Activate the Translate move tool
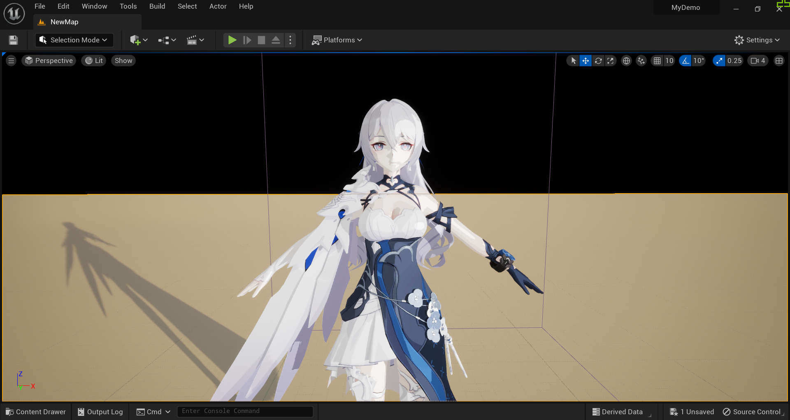Viewport: 790px width, 420px height. 586,61
